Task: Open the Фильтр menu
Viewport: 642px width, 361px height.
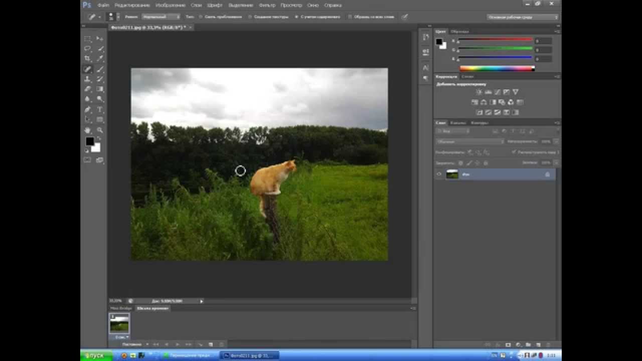Action: 267,5
